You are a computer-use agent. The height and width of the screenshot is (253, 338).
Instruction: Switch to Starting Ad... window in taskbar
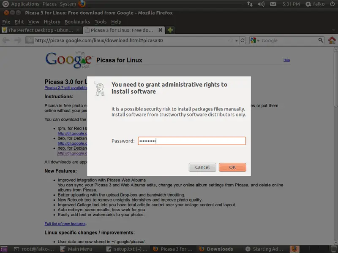(x=264, y=249)
